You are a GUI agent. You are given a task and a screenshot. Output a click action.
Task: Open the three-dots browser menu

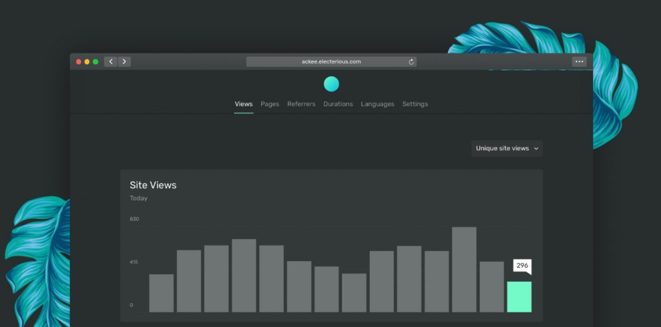(579, 61)
